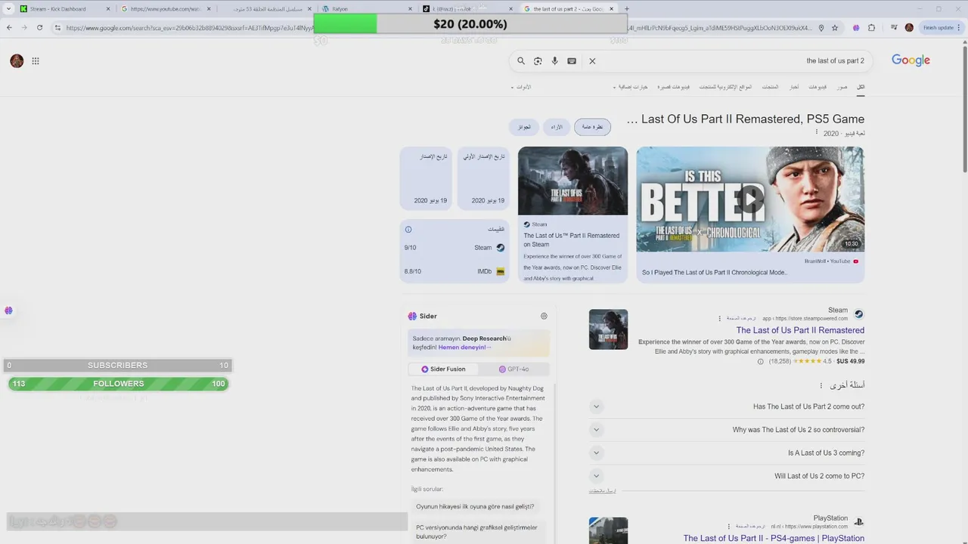Click the browser address bar URL
This screenshot has width=968, height=544.
pyautogui.click(x=439, y=28)
